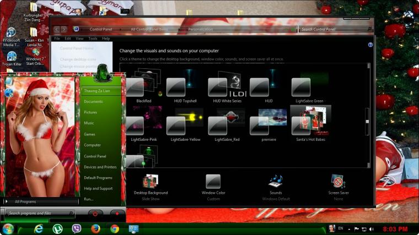The image size is (419, 235).
Task: Open the Window Color settings
Action: [x=213, y=187]
